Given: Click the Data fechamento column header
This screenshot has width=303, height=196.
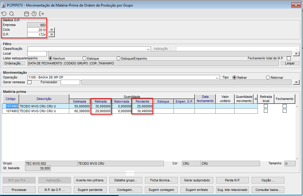Looking at the screenshot, I should pyautogui.click(x=205, y=99).
